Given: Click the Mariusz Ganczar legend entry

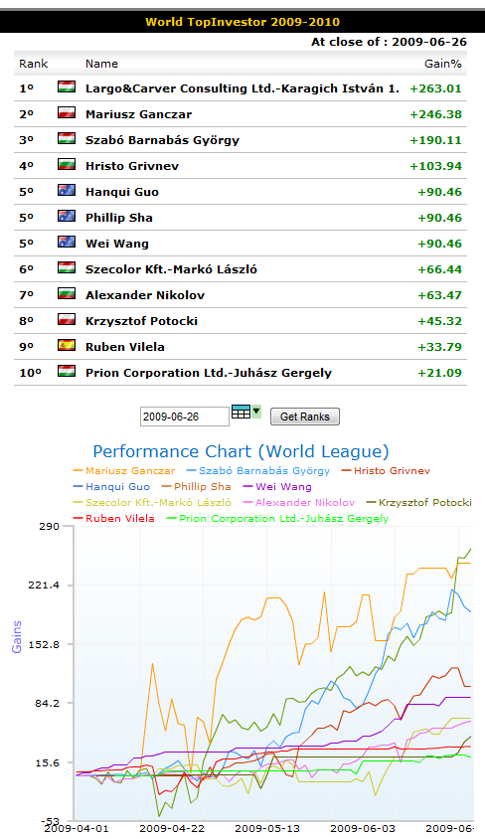Looking at the screenshot, I should click(124, 471).
